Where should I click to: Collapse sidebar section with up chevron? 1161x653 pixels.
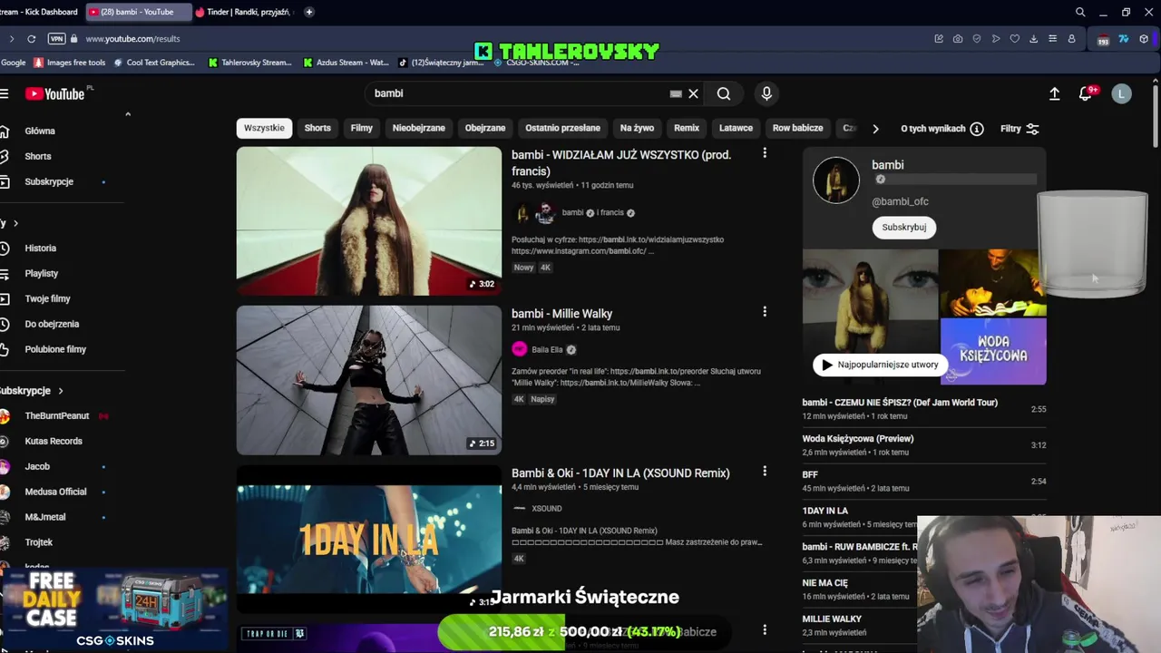tap(128, 114)
